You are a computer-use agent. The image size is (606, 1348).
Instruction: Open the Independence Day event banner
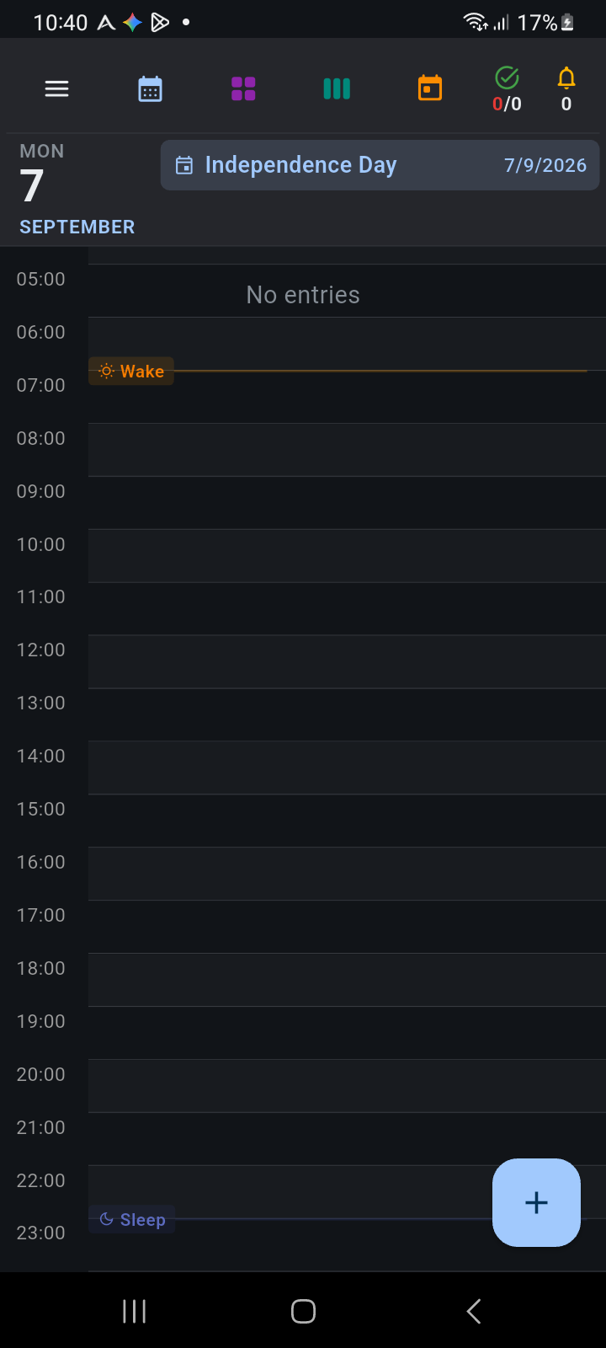pos(380,165)
